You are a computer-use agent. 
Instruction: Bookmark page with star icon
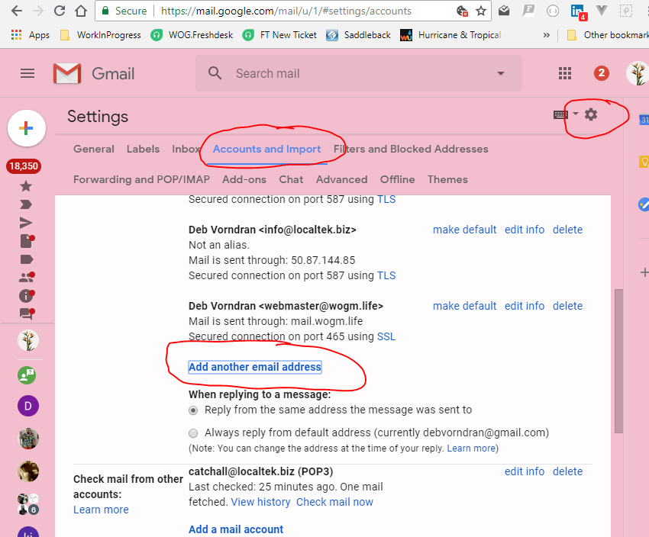point(480,11)
